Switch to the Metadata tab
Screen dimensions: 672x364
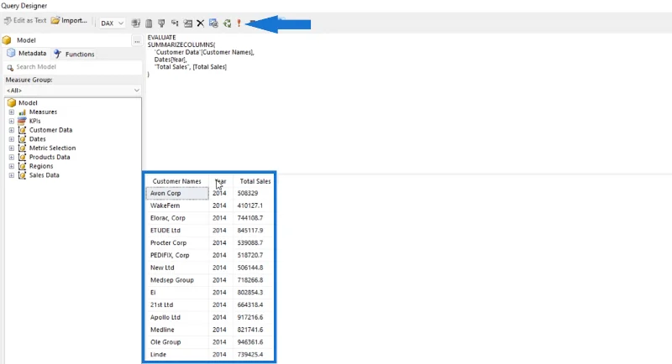[27, 54]
